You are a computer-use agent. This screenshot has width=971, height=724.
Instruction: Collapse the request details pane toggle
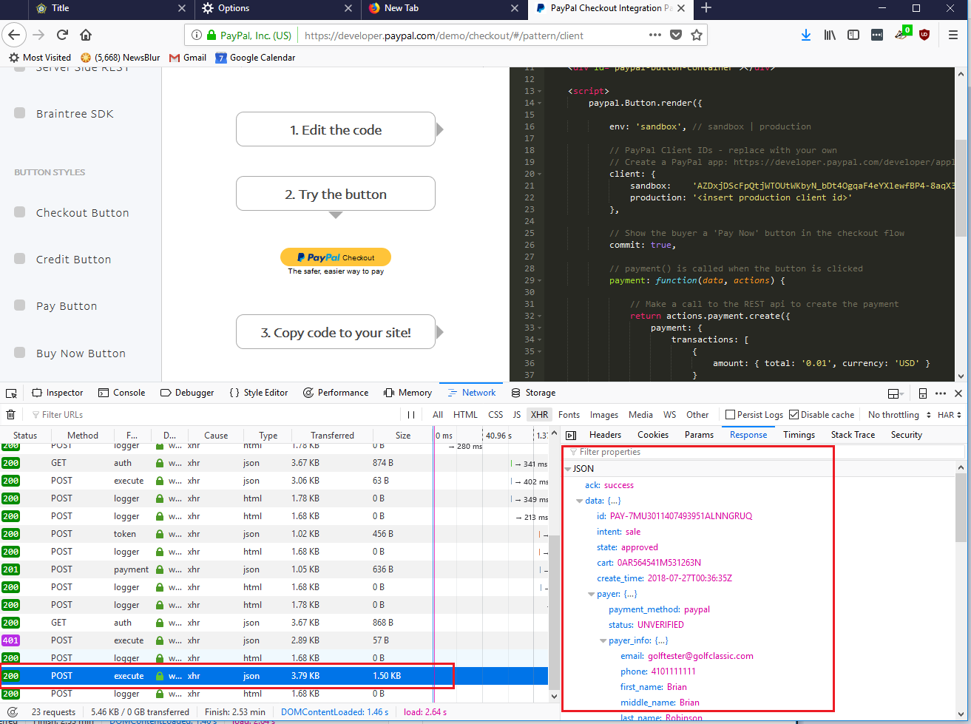click(570, 435)
